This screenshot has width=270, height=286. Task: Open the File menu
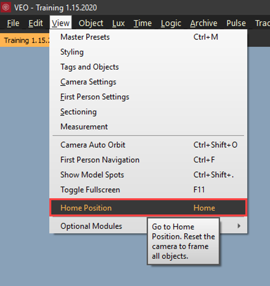(x=13, y=23)
